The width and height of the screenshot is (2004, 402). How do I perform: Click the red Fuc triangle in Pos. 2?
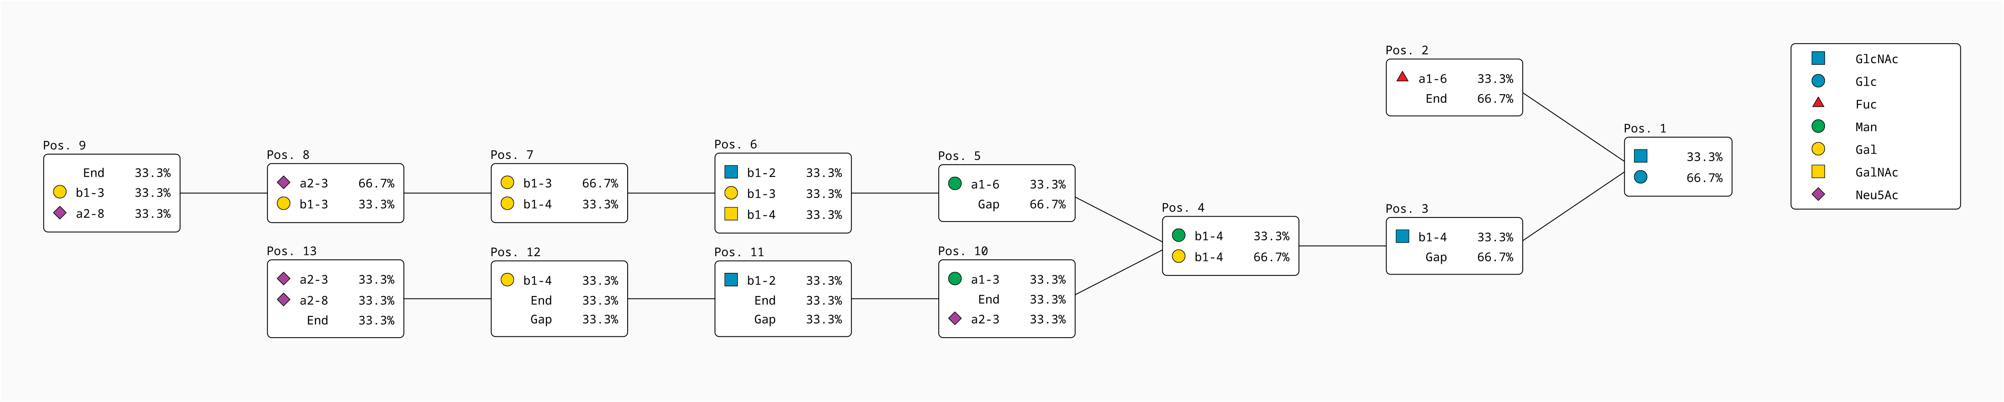tap(1402, 77)
